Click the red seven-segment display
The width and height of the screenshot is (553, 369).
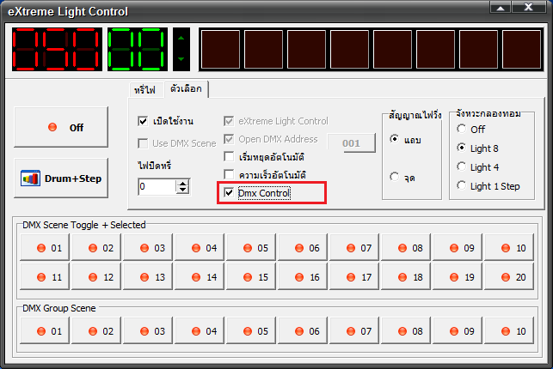click(x=57, y=49)
